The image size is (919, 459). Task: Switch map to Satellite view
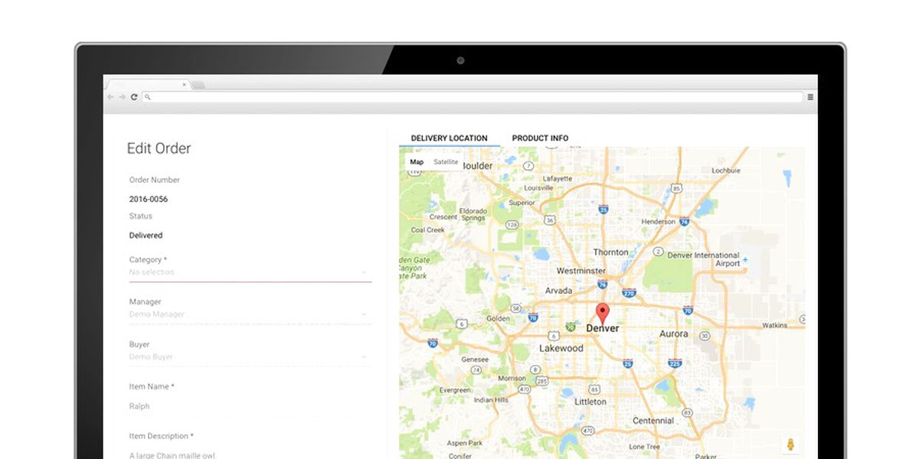point(446,162)
